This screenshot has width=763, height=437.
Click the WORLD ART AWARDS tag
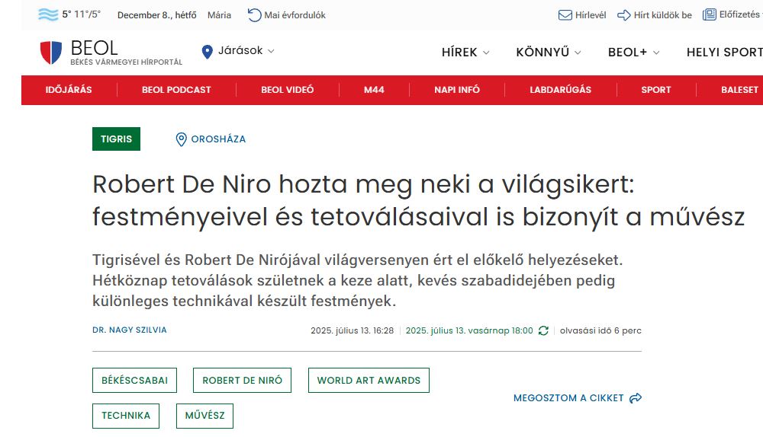pos(369,381)
